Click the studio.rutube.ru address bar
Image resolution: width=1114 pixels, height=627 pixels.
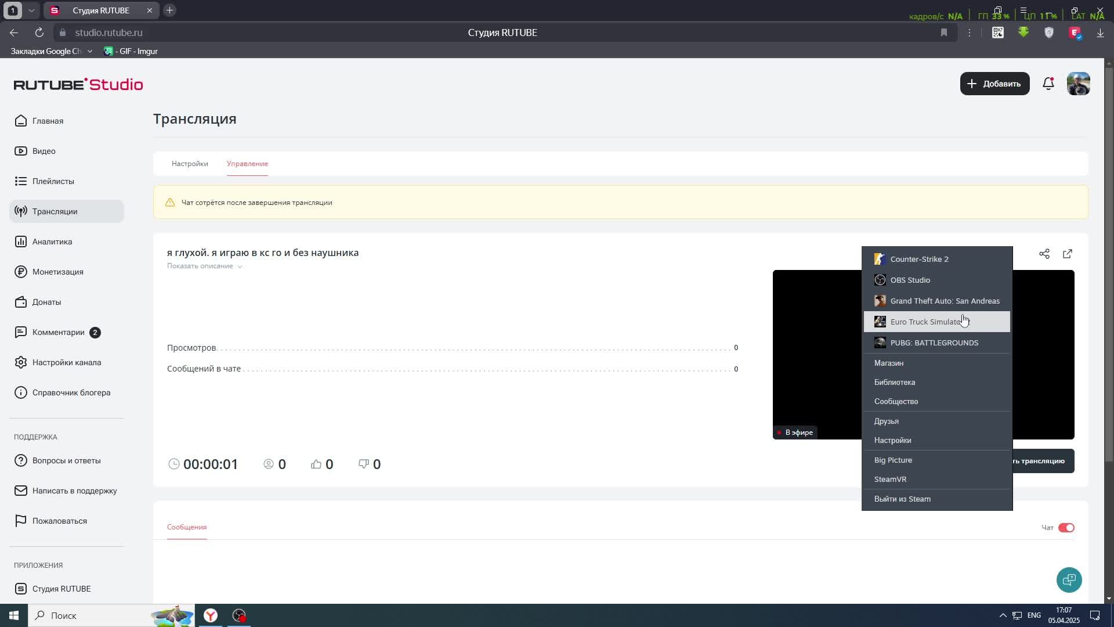pyautogui.click(x=108, y=33)
